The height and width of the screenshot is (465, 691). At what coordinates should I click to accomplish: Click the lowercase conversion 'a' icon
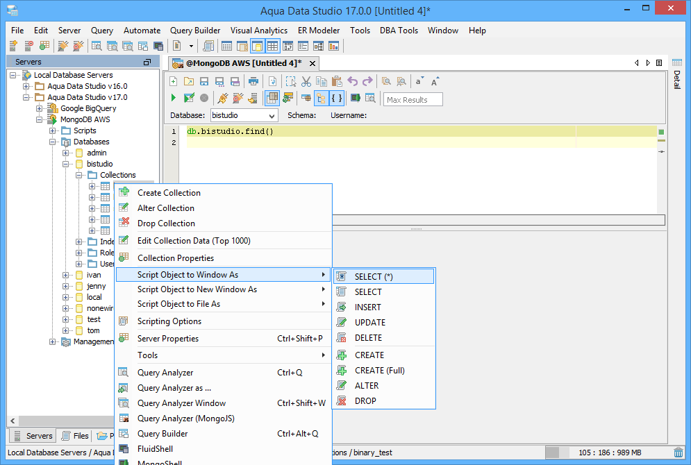419,81
